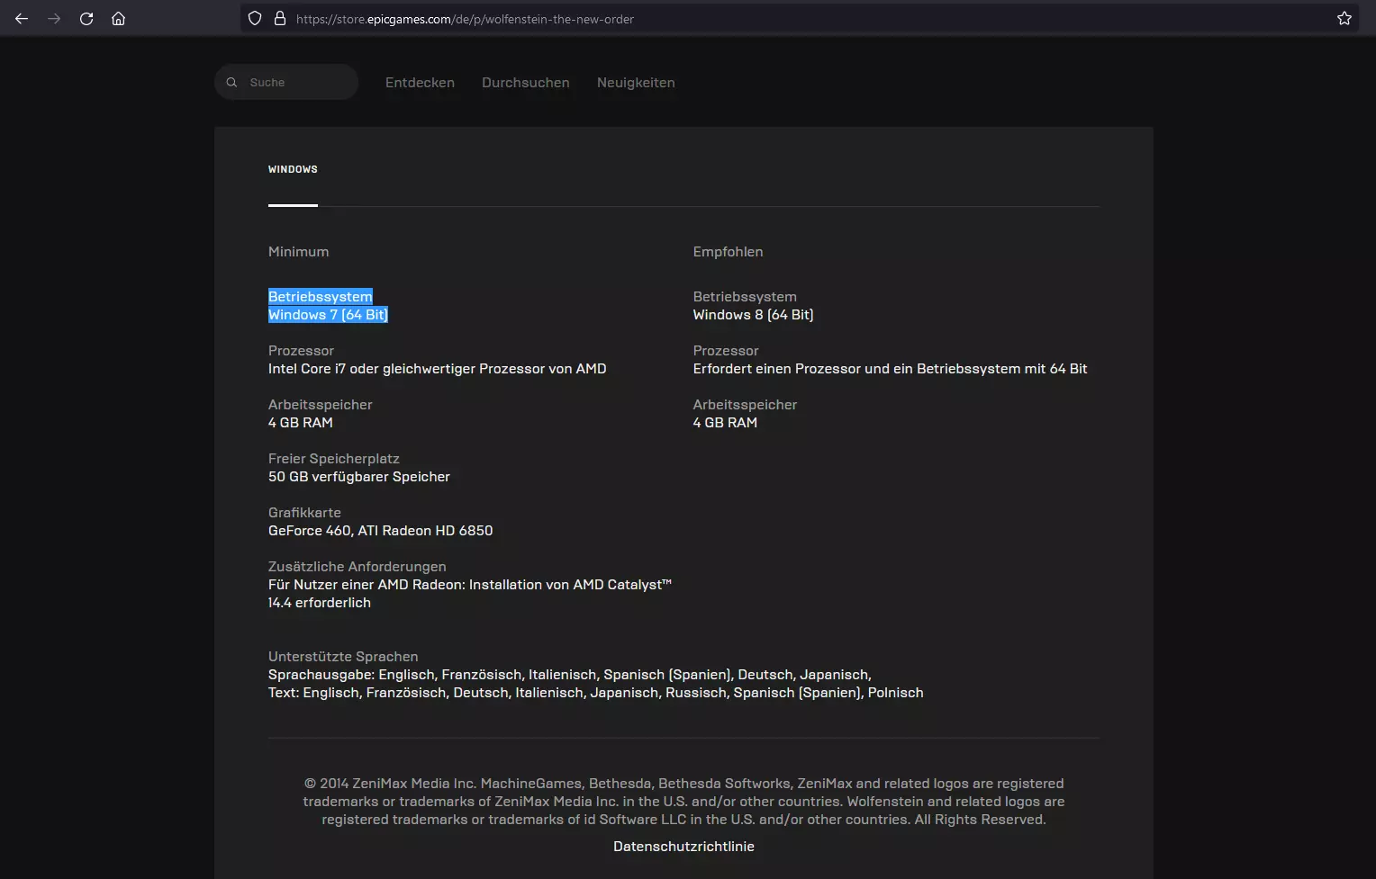Click the text Windows 7 (64 Bit)
Screen dimensions: 1376x879
click(x=328, y=315)
